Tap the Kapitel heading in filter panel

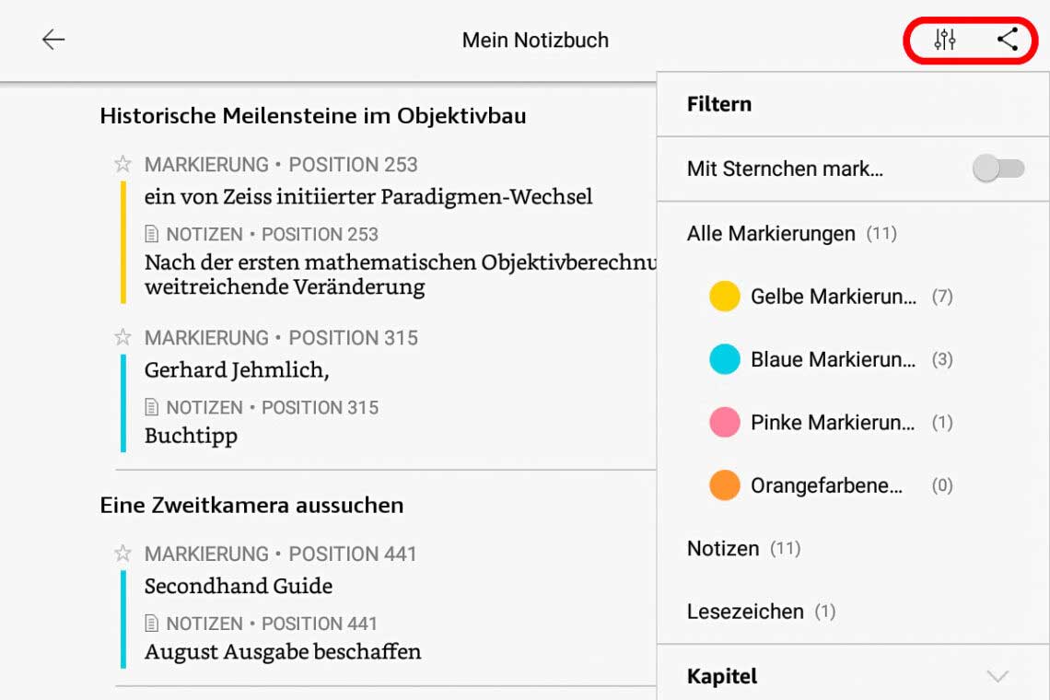722,677
